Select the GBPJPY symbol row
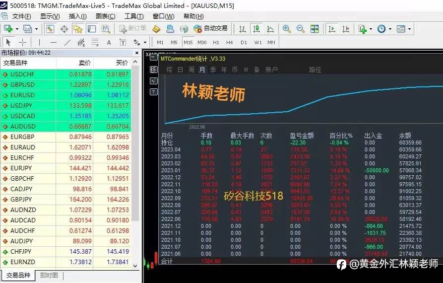 click(65, 199)
